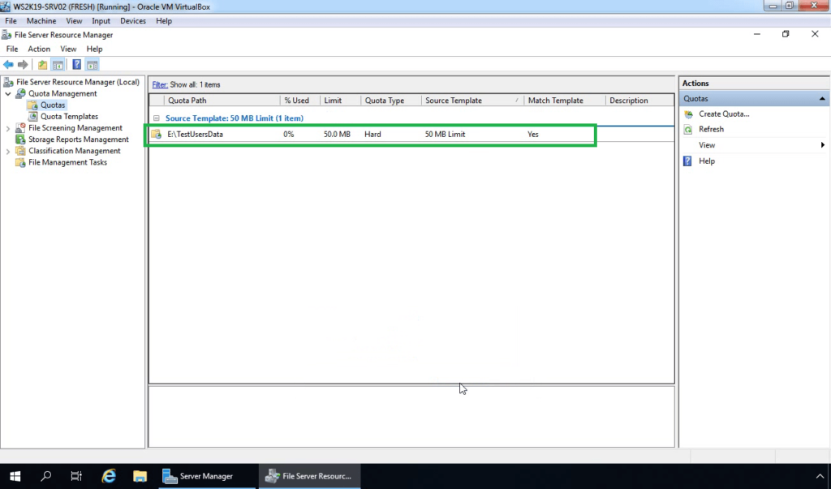Open VirtualBox Devices menu
831x489 pixels.
(133, 20)
